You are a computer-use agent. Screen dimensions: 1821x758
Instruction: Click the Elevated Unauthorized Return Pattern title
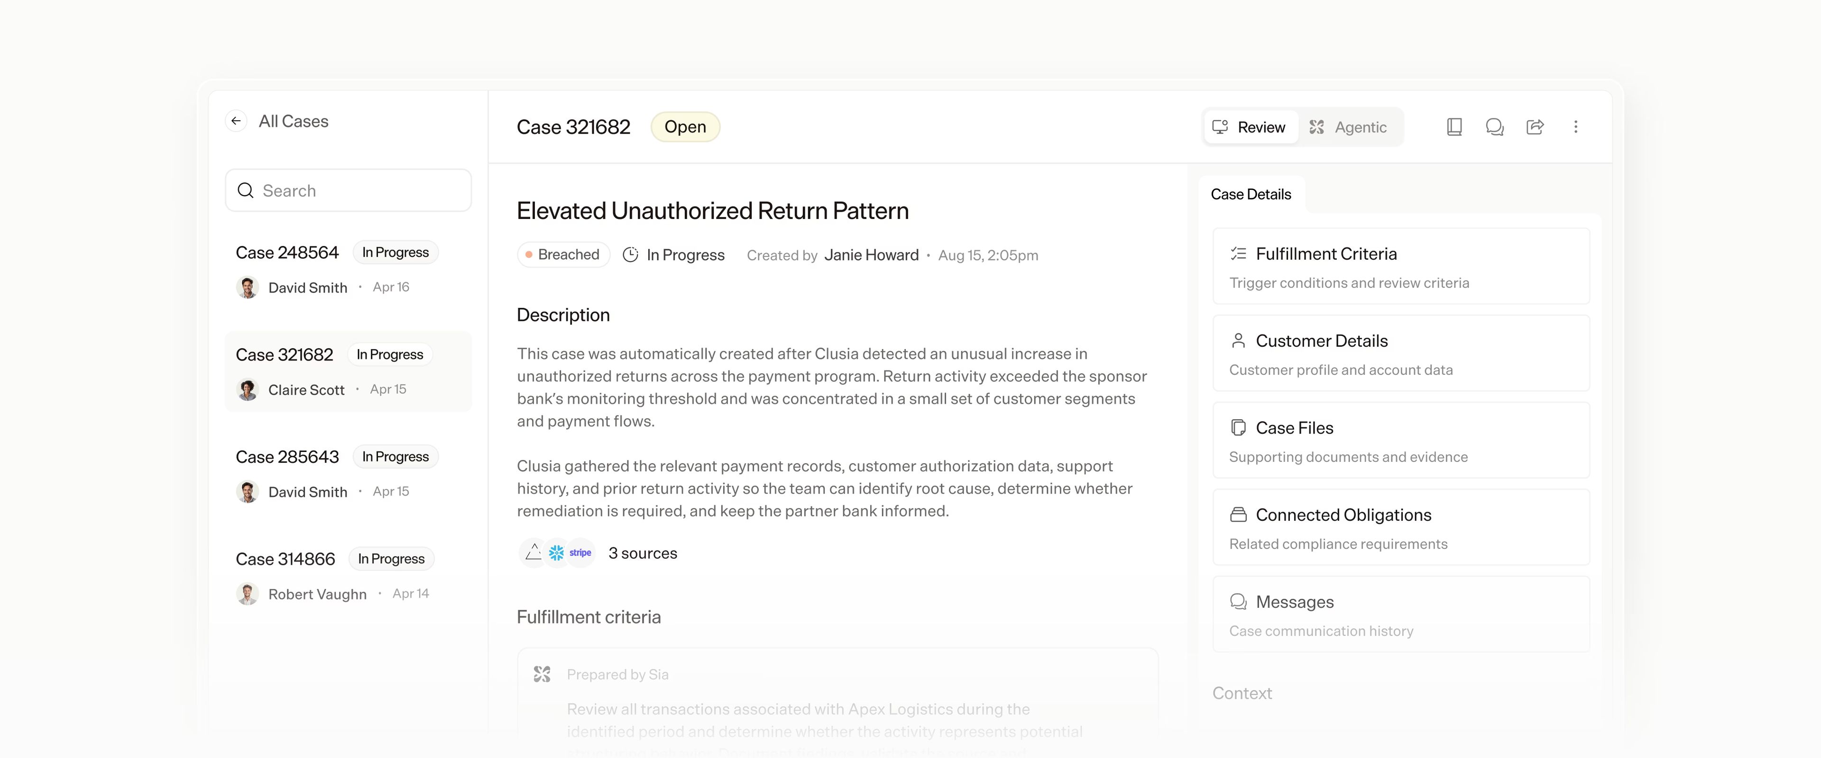coord(713,210)
